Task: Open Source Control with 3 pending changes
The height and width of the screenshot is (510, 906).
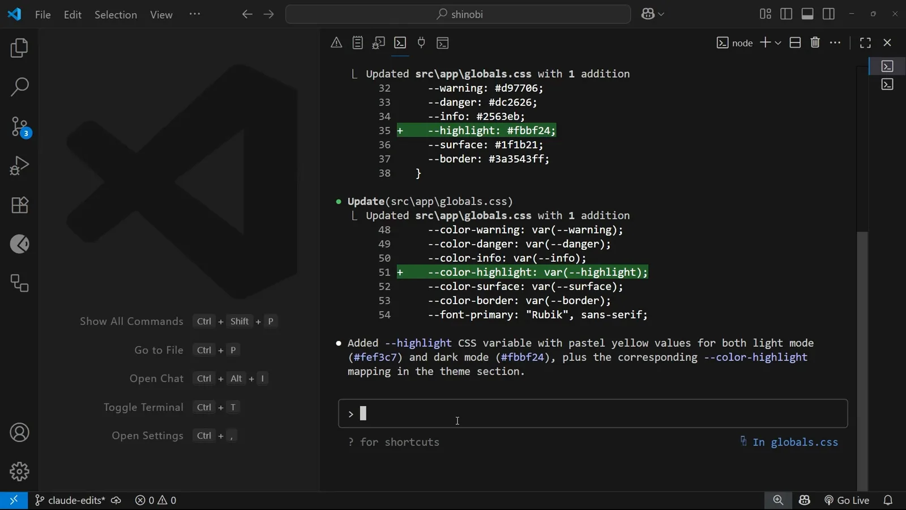Action: coord(19,126)
